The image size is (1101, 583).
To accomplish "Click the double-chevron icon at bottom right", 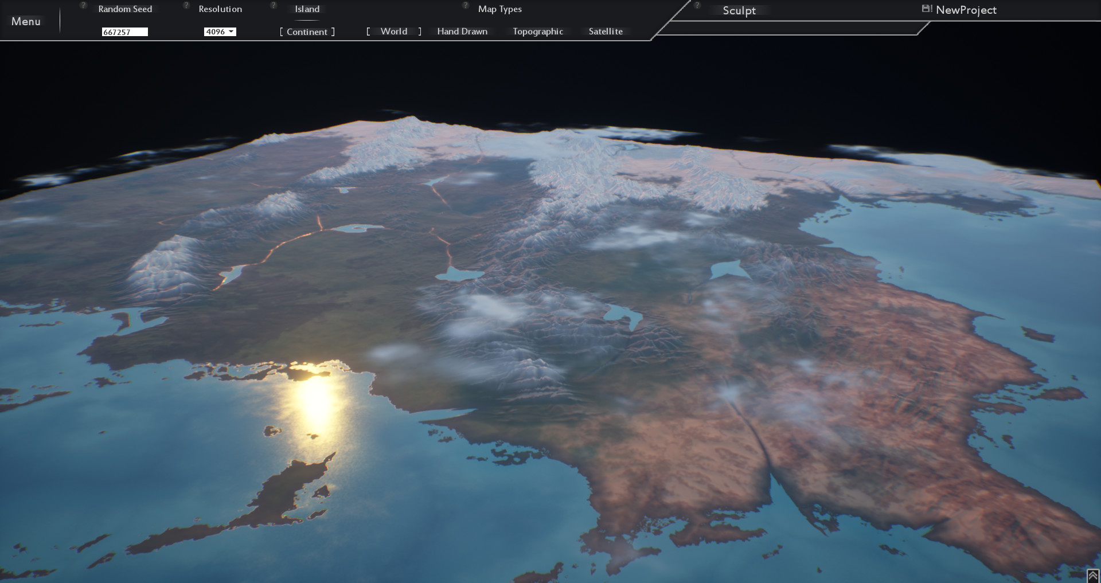I will tap(1093, 575).
